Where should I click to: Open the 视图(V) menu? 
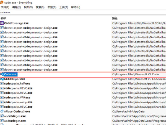coord(28,7)
